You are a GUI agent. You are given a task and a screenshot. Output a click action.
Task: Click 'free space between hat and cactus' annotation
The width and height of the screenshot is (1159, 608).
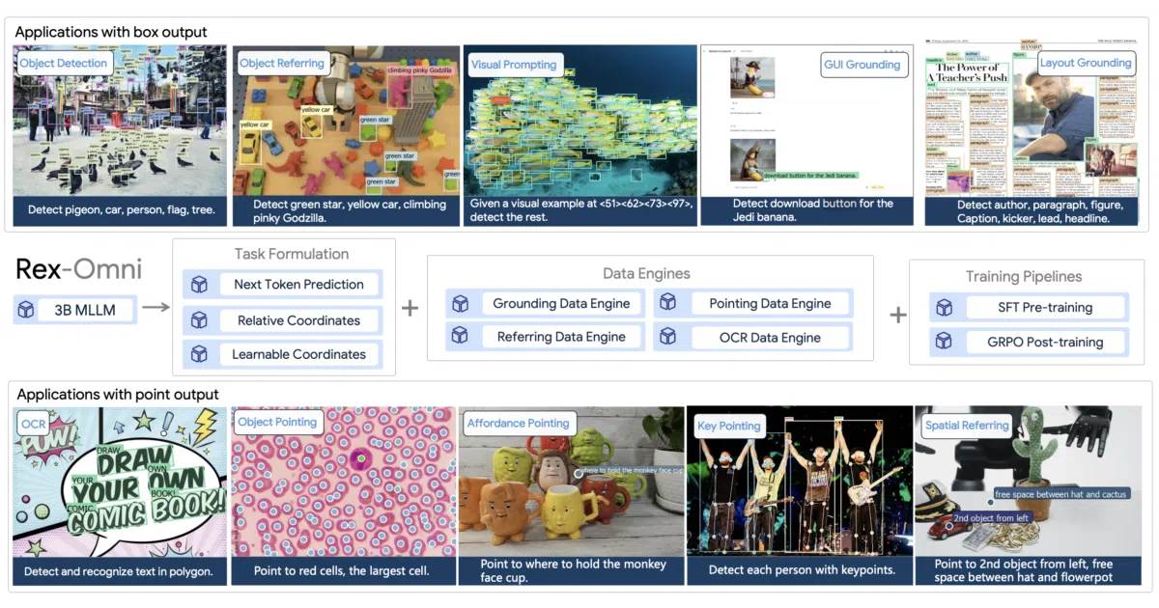[x=1060, y=494]
